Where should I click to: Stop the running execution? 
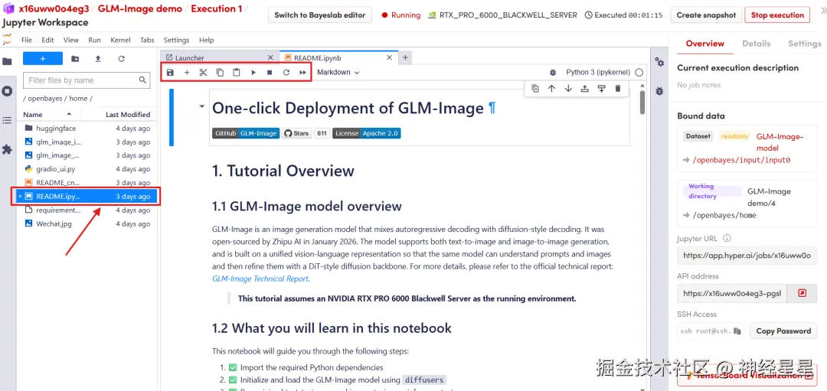point(777,15)
